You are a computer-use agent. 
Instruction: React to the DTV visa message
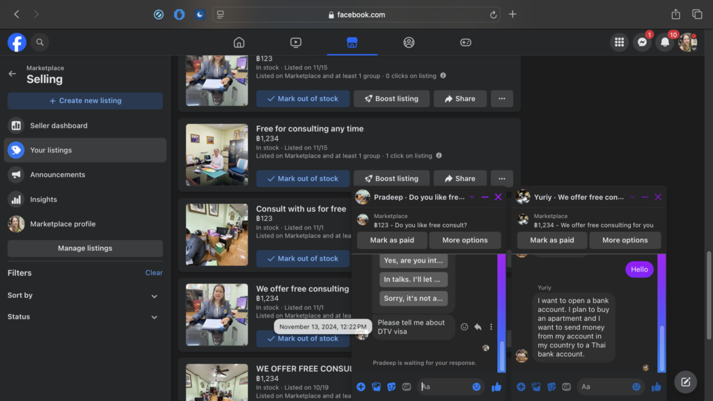[x=464, y=327]
